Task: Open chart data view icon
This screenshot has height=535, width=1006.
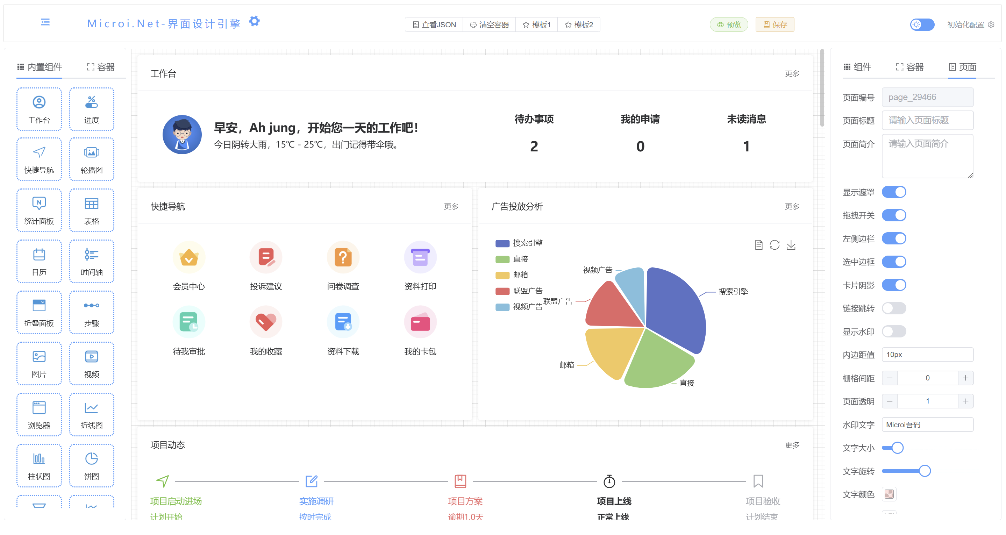Action: (758, 245)
